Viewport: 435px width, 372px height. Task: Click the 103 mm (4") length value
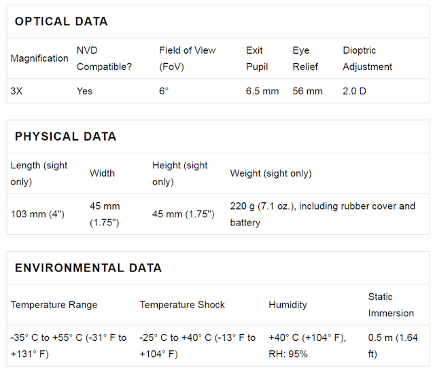point(37,214)
